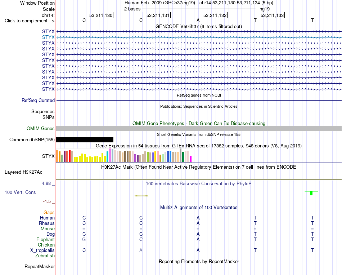Open Multiz Alignments of 100 Vertebrates title
The width and height of the screenshot is (342, 275).
(x=199, y=208)
